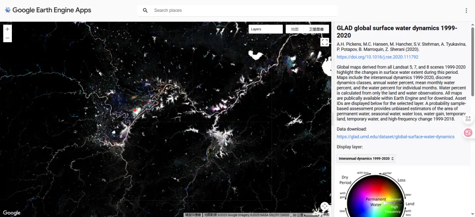Viewport: 475px width, 217px height.
Task: Click the grid-plus floating widget icon
Action: click(468, 119)
